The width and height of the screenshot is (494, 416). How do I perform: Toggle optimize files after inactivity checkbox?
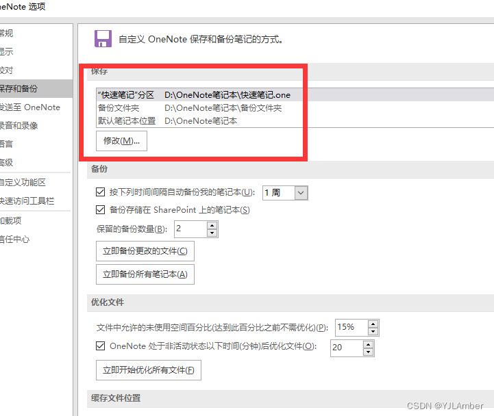tap(100, 346)
